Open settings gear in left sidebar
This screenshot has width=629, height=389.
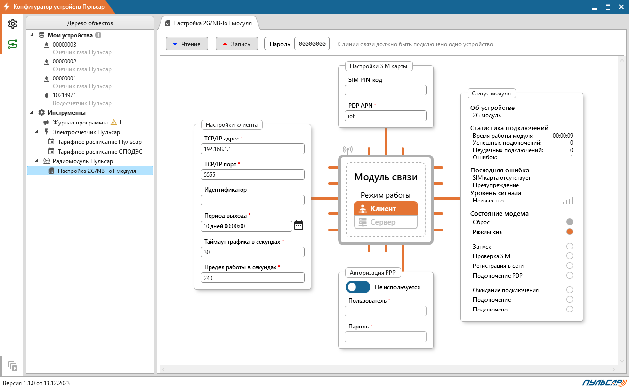(13, 24)
